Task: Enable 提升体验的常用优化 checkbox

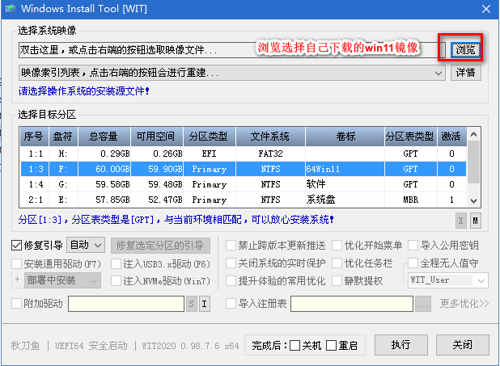Action: click(231, 281)
